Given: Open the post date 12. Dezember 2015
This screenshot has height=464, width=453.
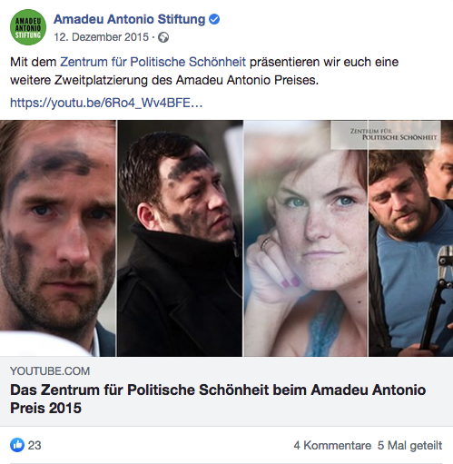Looking at the screenshot, I should pos(102,37).
